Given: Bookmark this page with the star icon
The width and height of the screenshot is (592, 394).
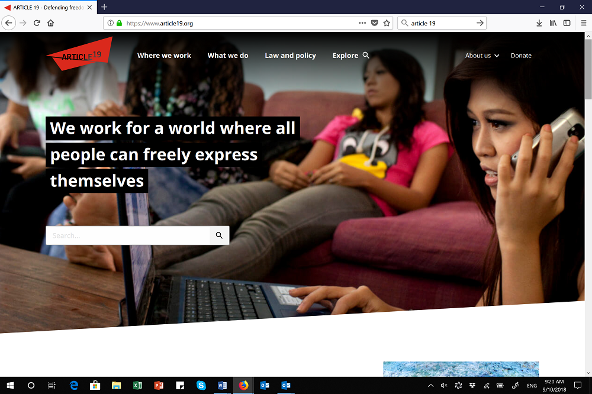Looking at the screenshot, I should [387, 23].
